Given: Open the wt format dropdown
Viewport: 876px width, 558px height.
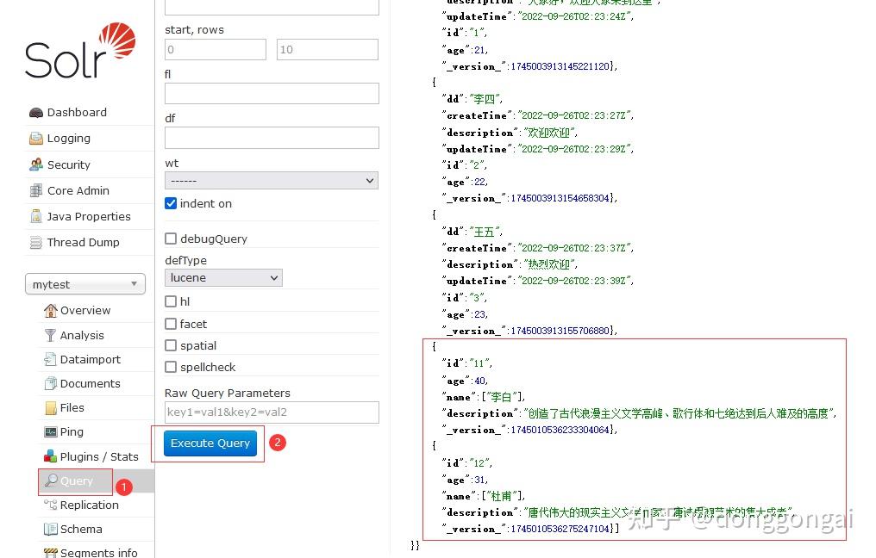Looking at the screenshot, I should coord(271,180).
